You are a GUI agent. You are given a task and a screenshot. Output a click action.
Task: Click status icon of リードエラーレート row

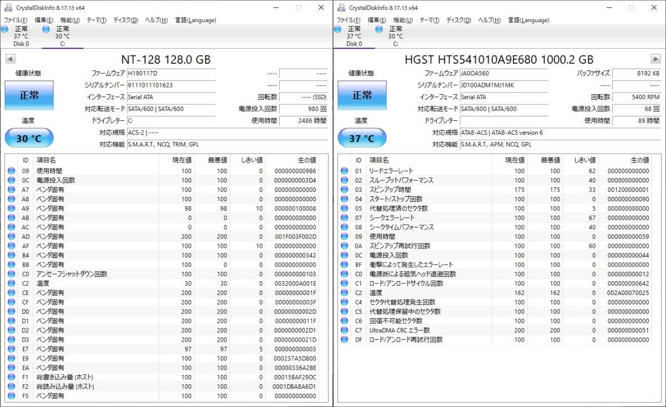point(344,171)
